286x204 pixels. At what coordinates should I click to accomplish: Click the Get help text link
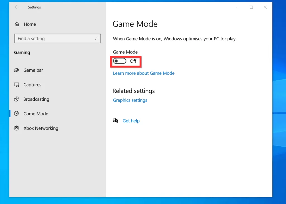(x=131, y=121)
